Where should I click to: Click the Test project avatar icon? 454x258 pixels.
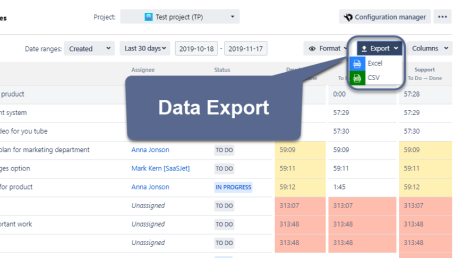pos(149,17)
